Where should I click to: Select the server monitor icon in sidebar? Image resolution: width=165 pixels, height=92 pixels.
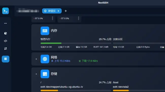click(6, 59)
